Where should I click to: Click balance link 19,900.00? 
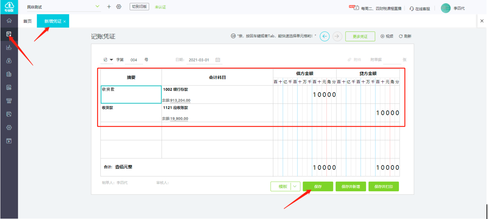tap(179, 119)
